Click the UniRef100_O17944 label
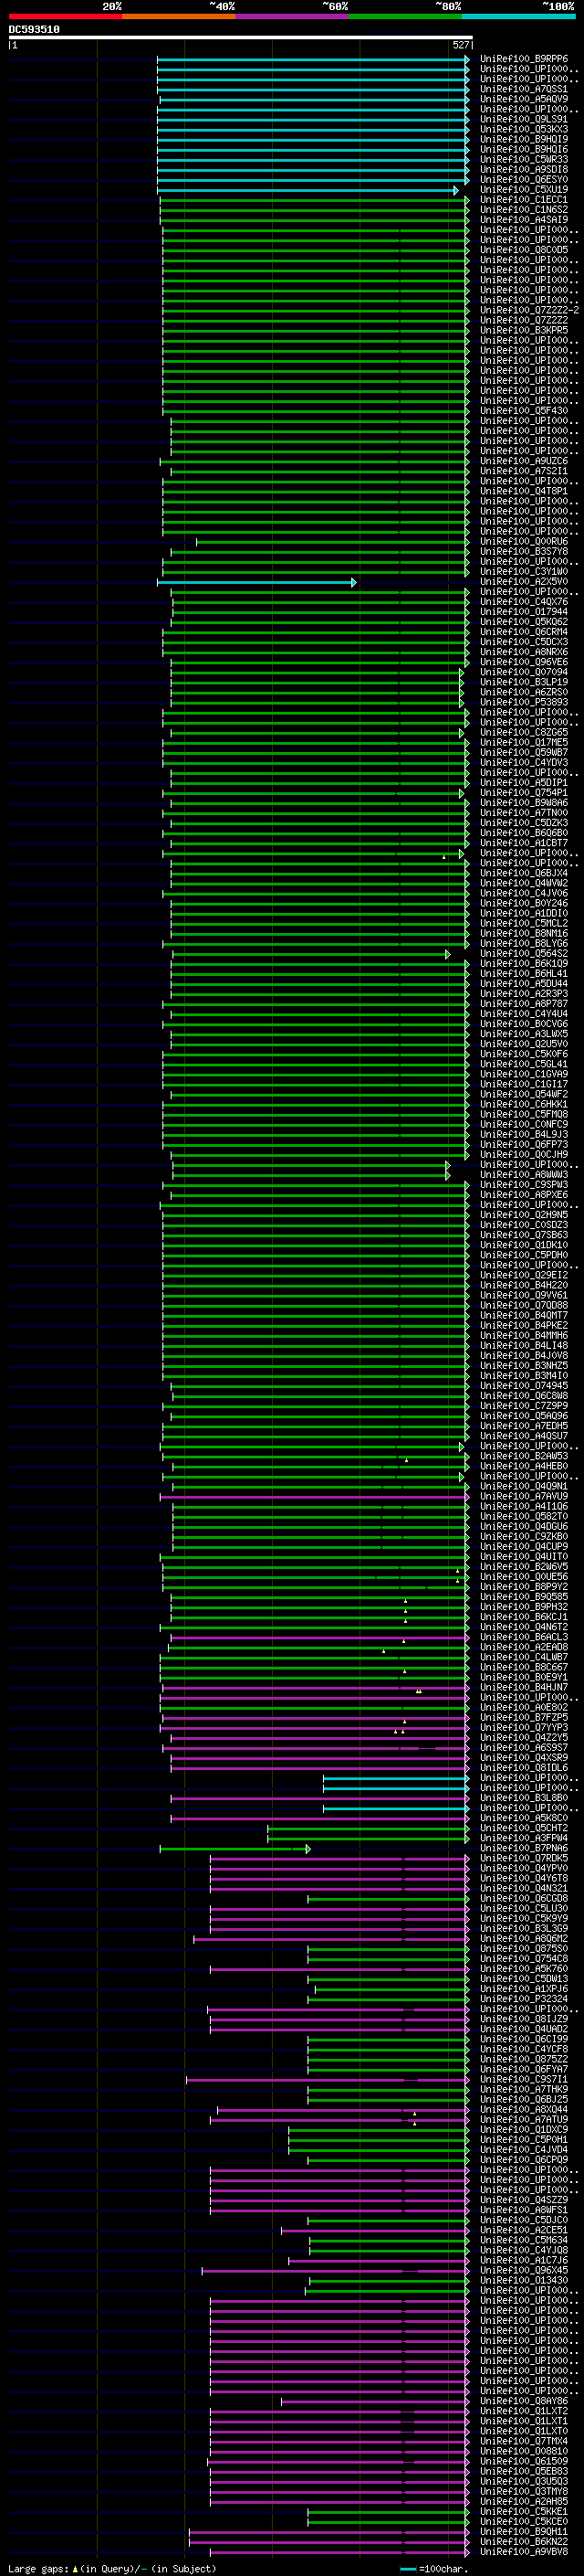584x2576 pixels. tap(524, 612)
